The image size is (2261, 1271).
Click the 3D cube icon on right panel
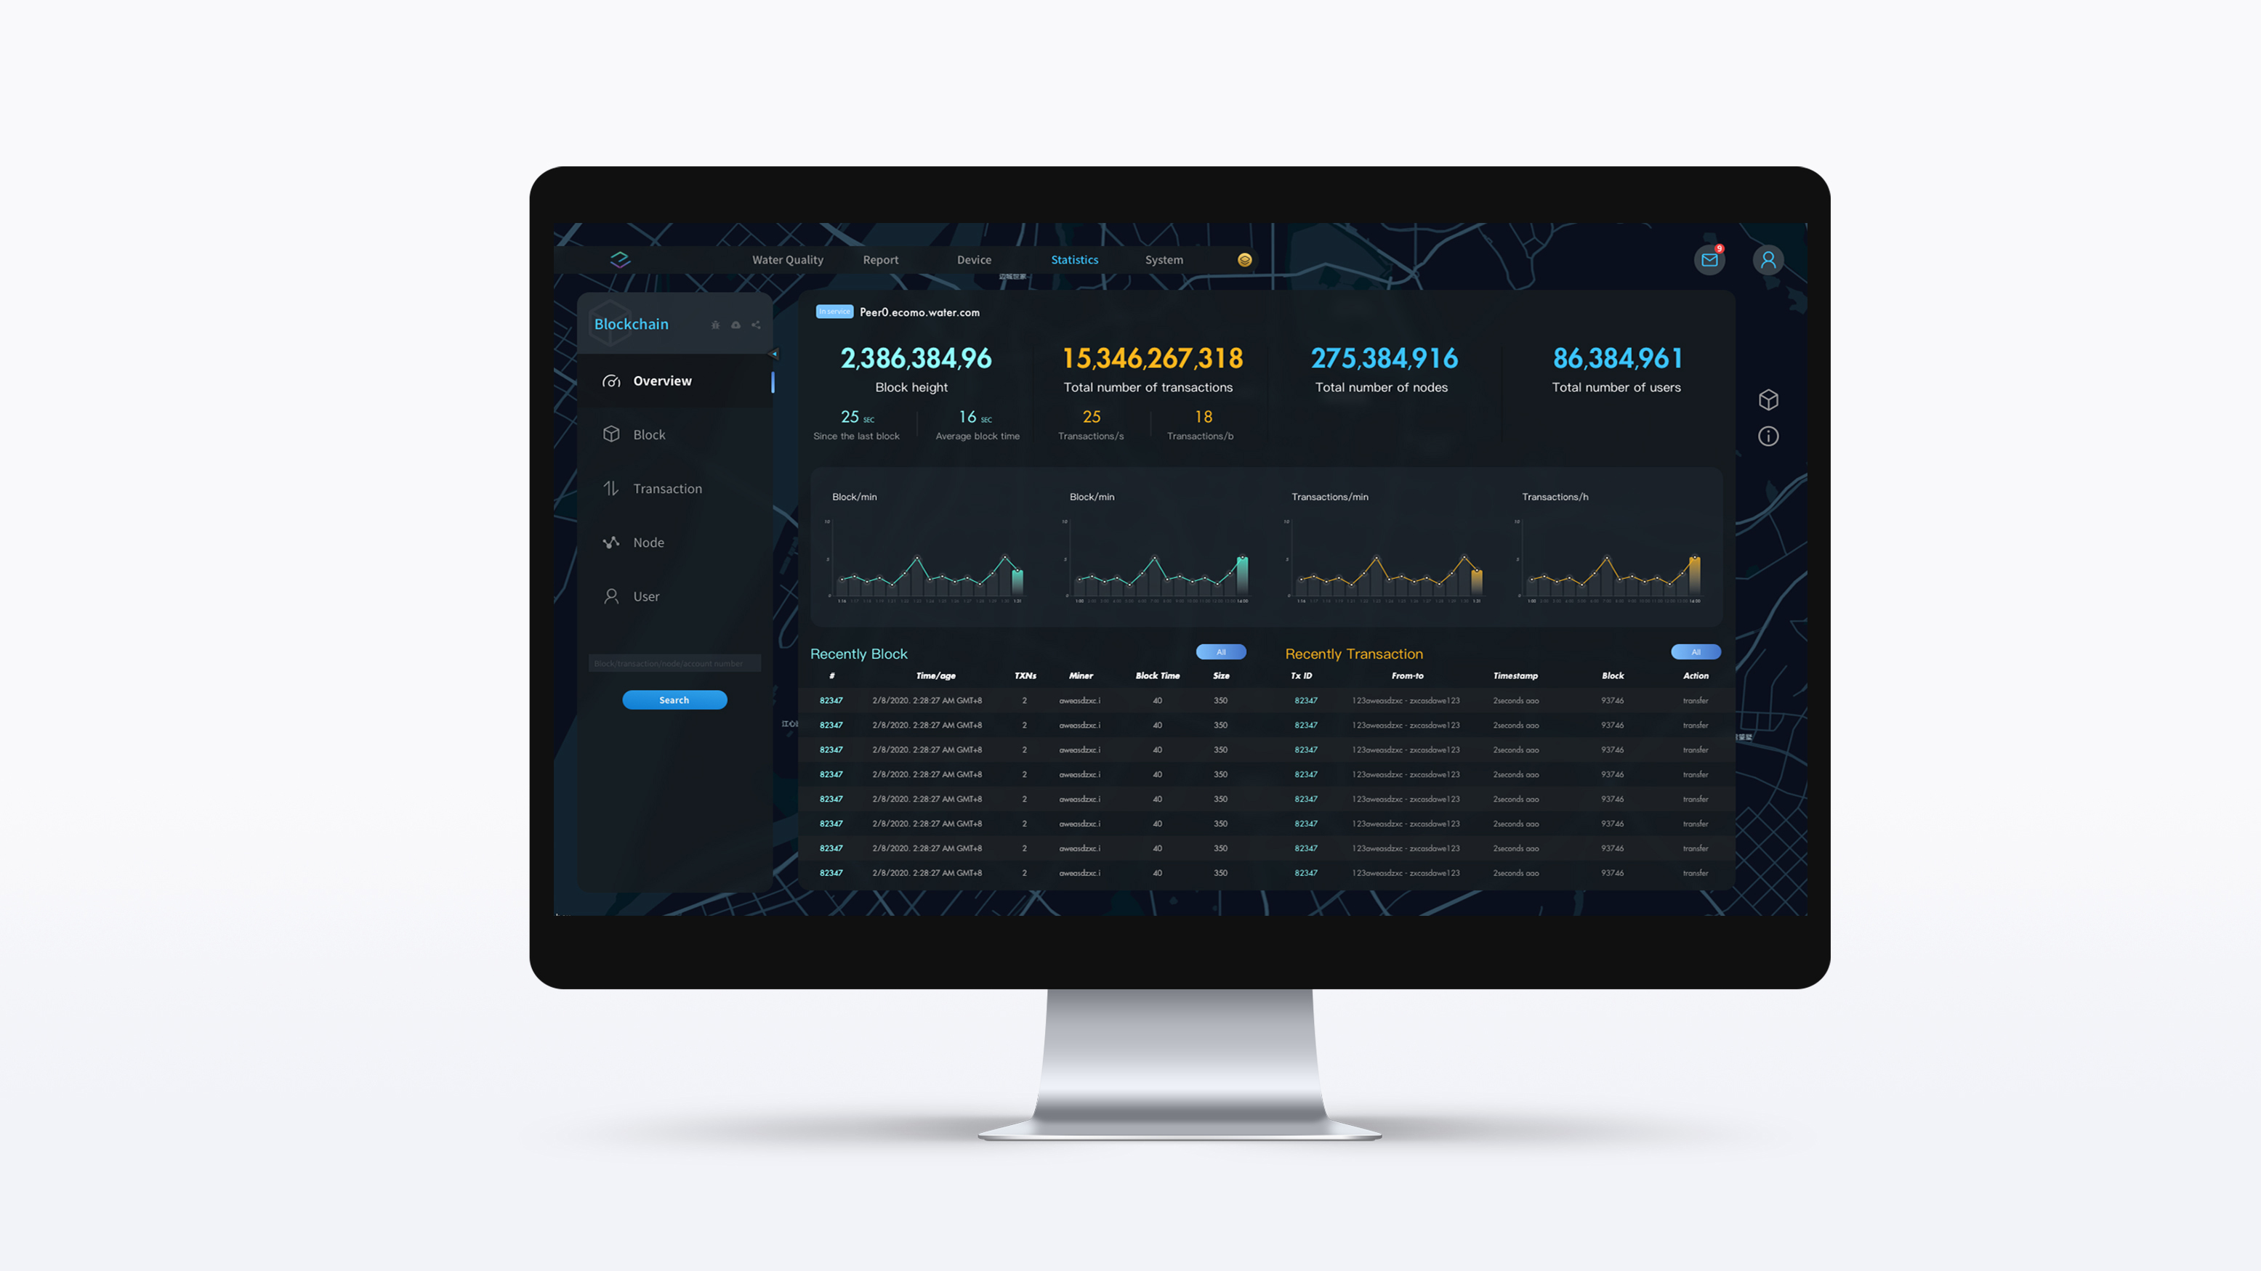tap(1768, 400)
